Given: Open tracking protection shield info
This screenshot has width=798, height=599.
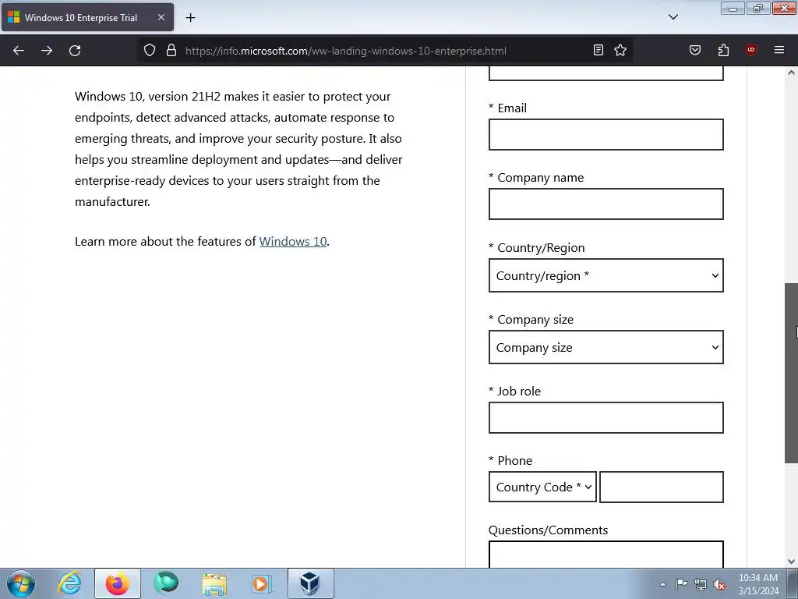Looking at the screenshot, I should [x=149, y=51].
